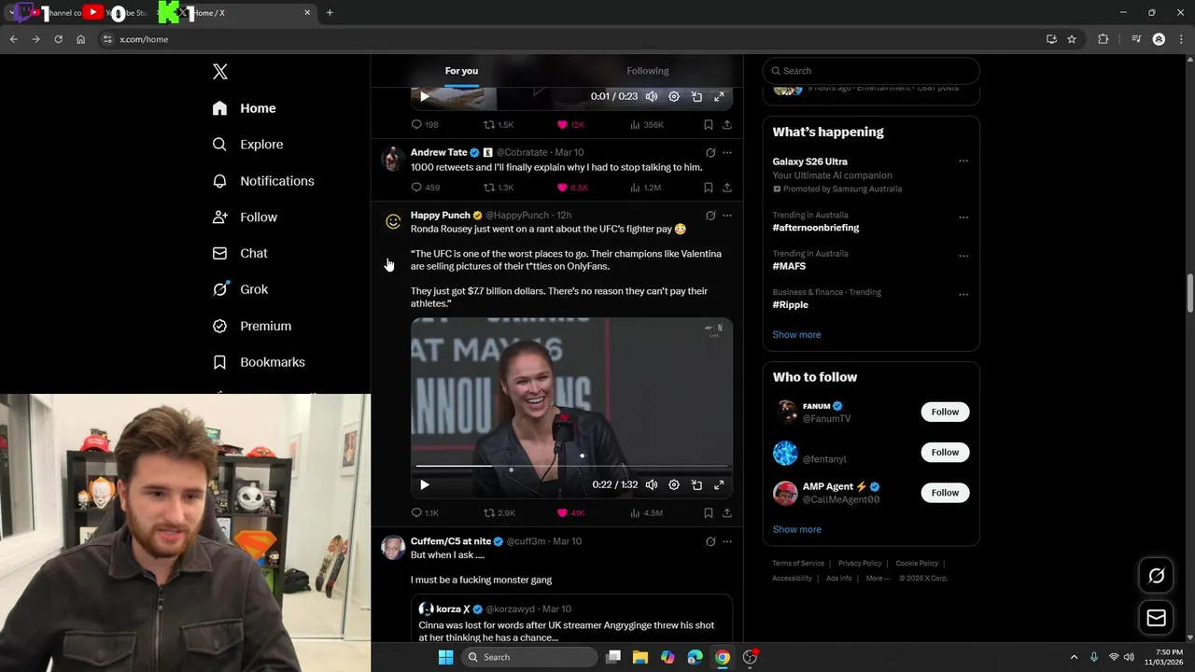Repost Andrew Tate's post
This screenshot has width=1195, height=672.
499,188
